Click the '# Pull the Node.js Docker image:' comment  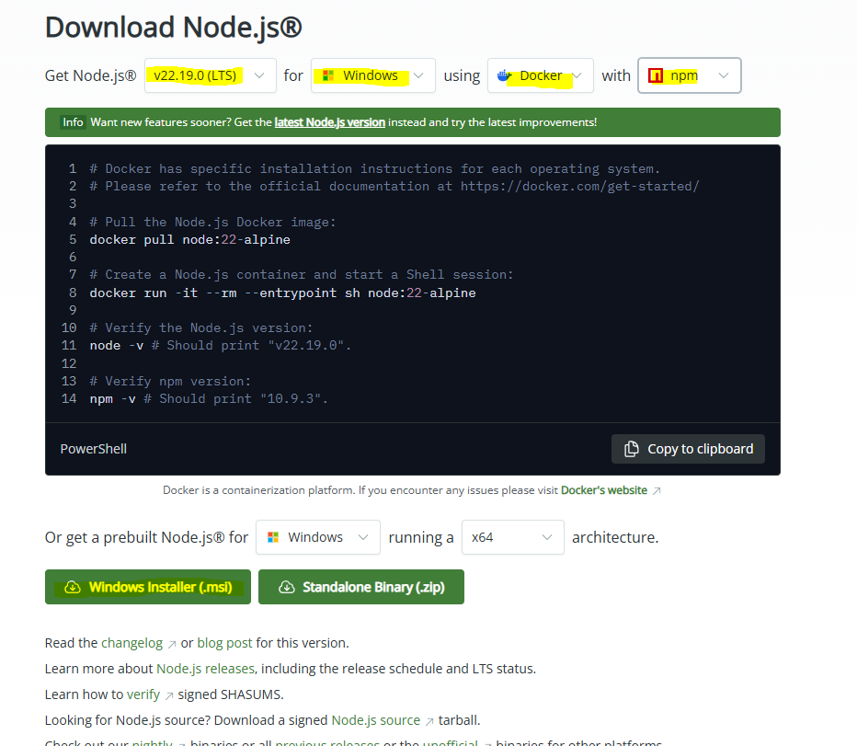point(212,222)
